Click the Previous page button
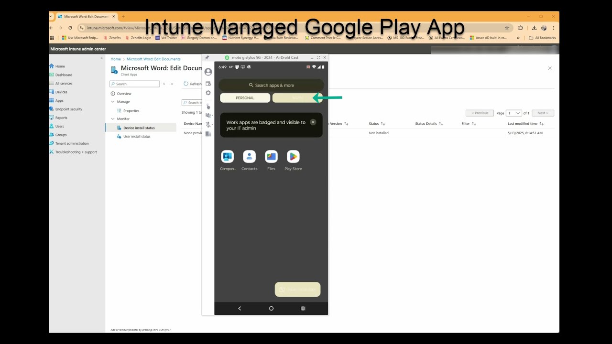 (x=480, y=113)
